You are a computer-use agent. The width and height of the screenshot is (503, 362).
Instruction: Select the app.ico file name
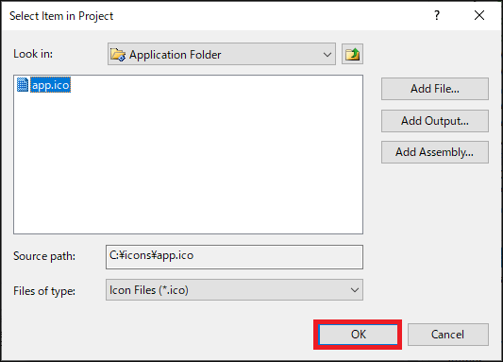(x=50, y=85)
